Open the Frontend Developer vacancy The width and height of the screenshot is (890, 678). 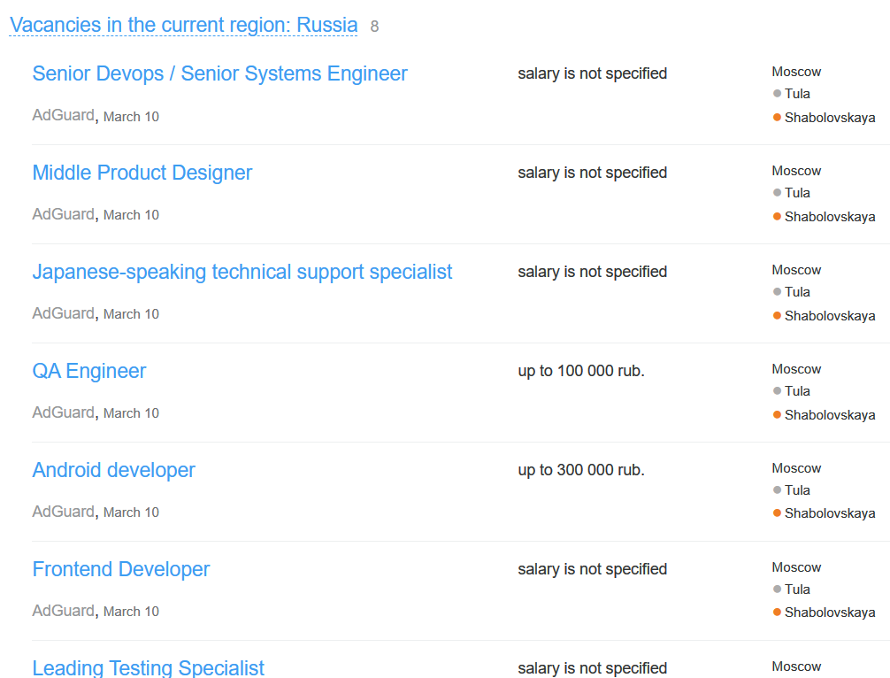pyautogui.click(x=120, y=569)
